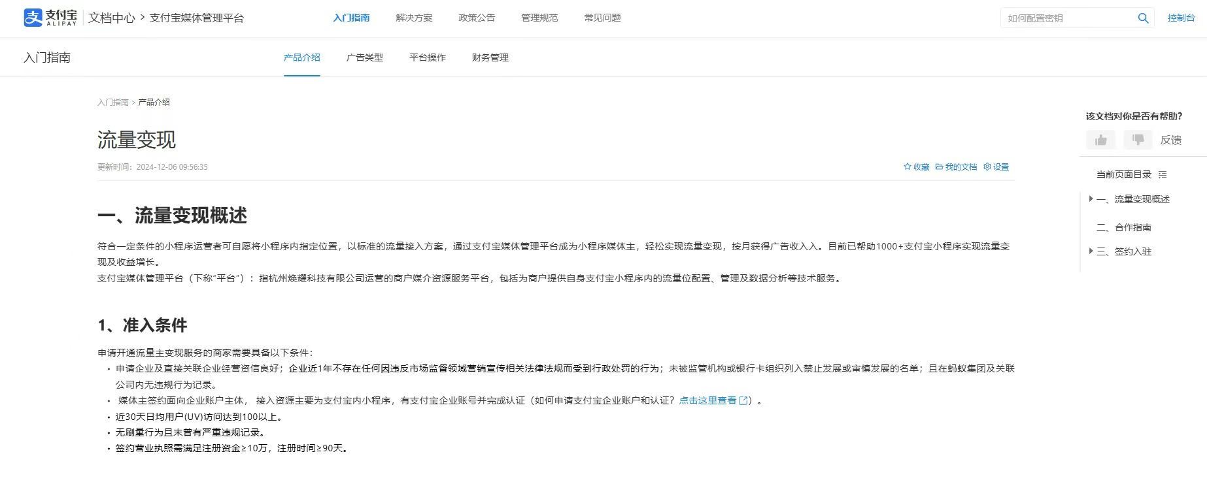Click the bullet 近30天日均用户(UV)访问达到100以上
Viewport: 1207px width, 482px height.
(x=199, y=417)
